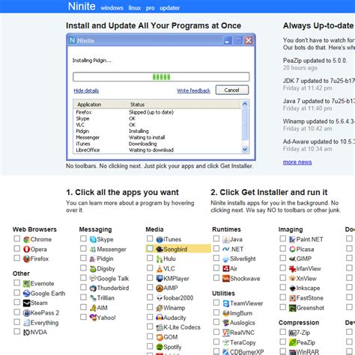Click the Paint.NET icon
Viewport: 355px width, 355px height.
pos(292,239)
